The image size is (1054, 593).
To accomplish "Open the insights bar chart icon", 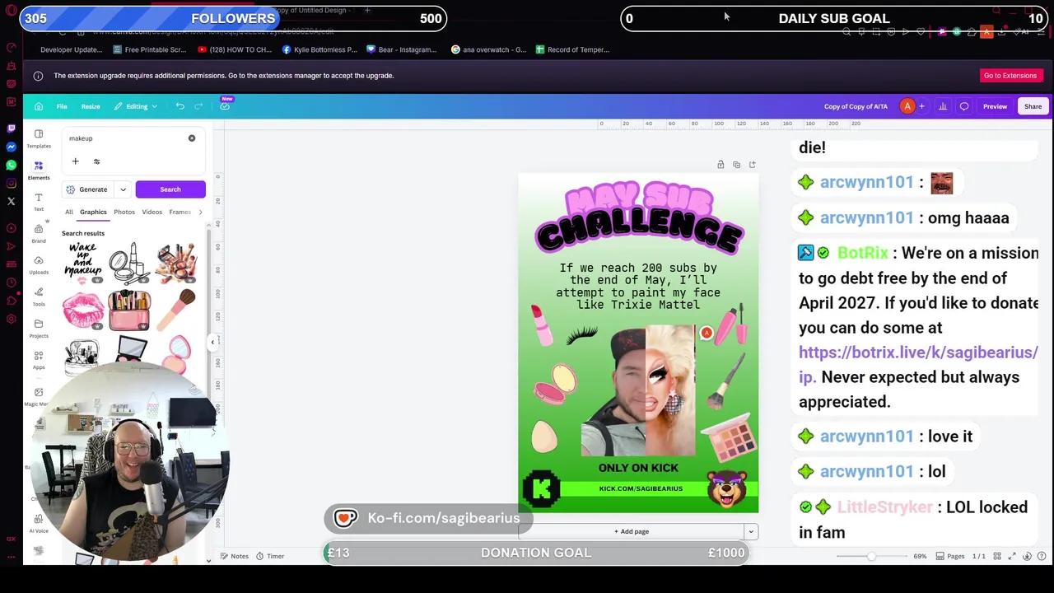I will pos(943,106).
